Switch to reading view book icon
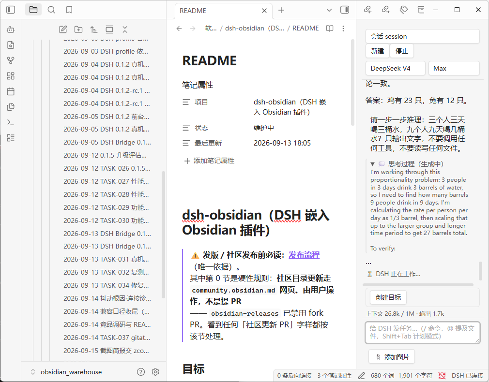Screen dimensions: 489x382 coord(330,29)
